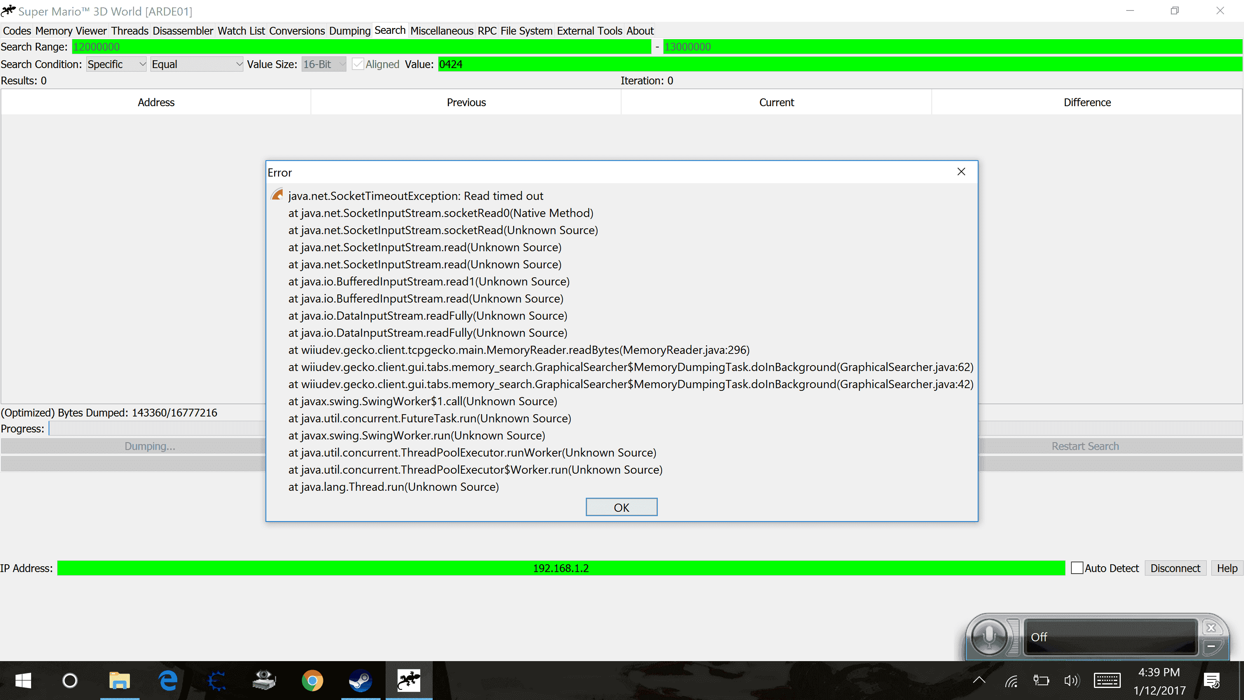Open the 16-Bit value size dropdown
This screenshot has width=1244, height=700.
(324, 64)
